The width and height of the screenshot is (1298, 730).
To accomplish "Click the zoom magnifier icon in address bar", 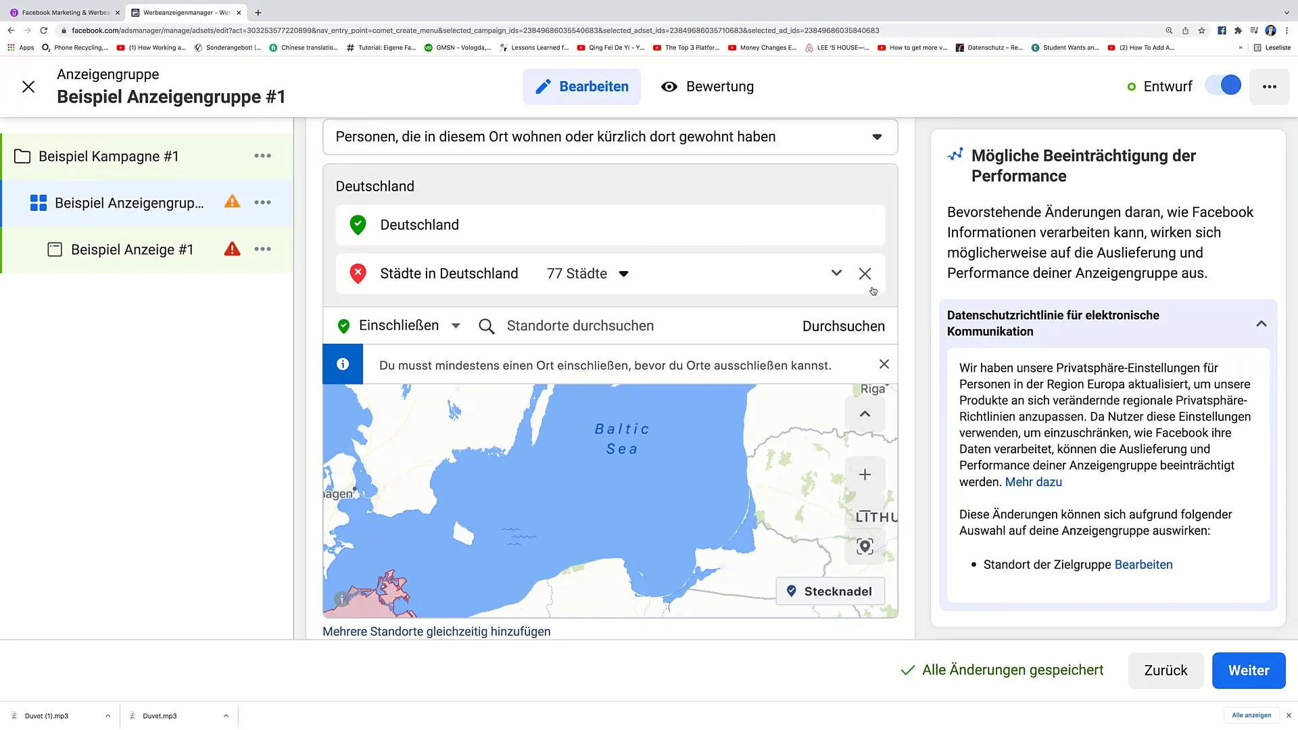I will tap(1169, 30).
